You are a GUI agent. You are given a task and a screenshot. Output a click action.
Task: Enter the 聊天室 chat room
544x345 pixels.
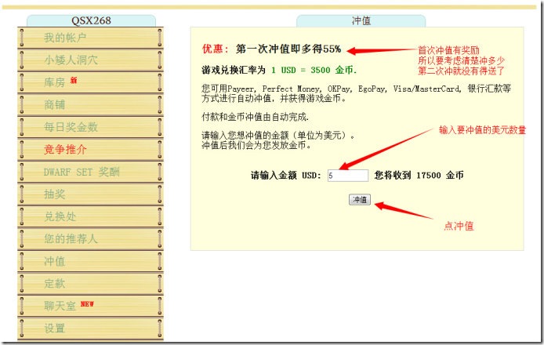point(60,306)
